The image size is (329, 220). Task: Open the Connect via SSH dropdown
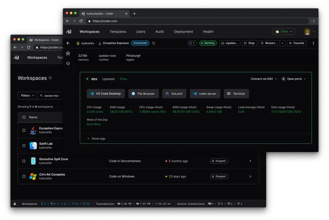coord(264,79)
